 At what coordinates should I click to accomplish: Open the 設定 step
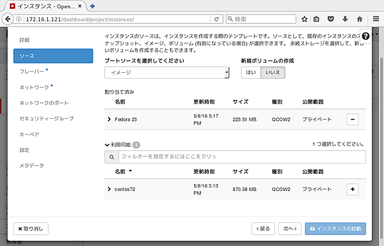click(24, 150)
